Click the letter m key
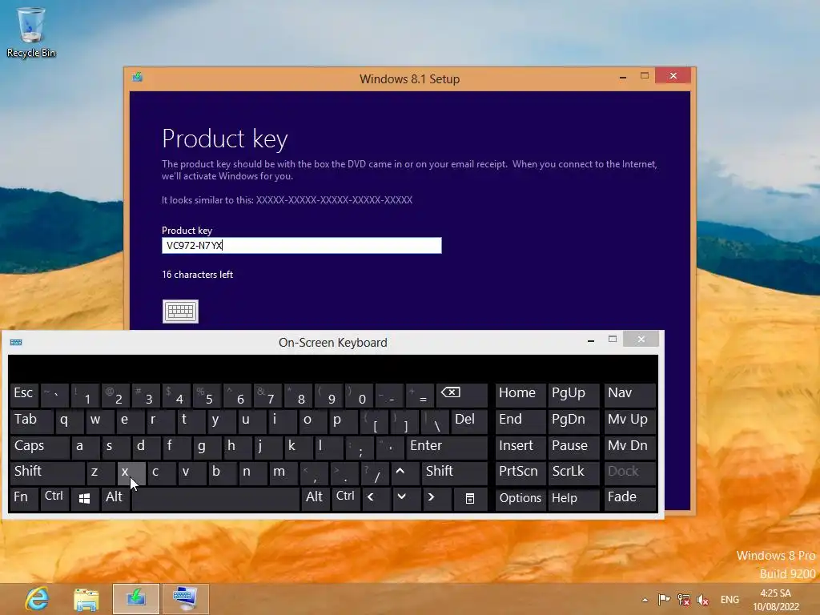The height and width of the screenshot is (615, 820). 283,472
